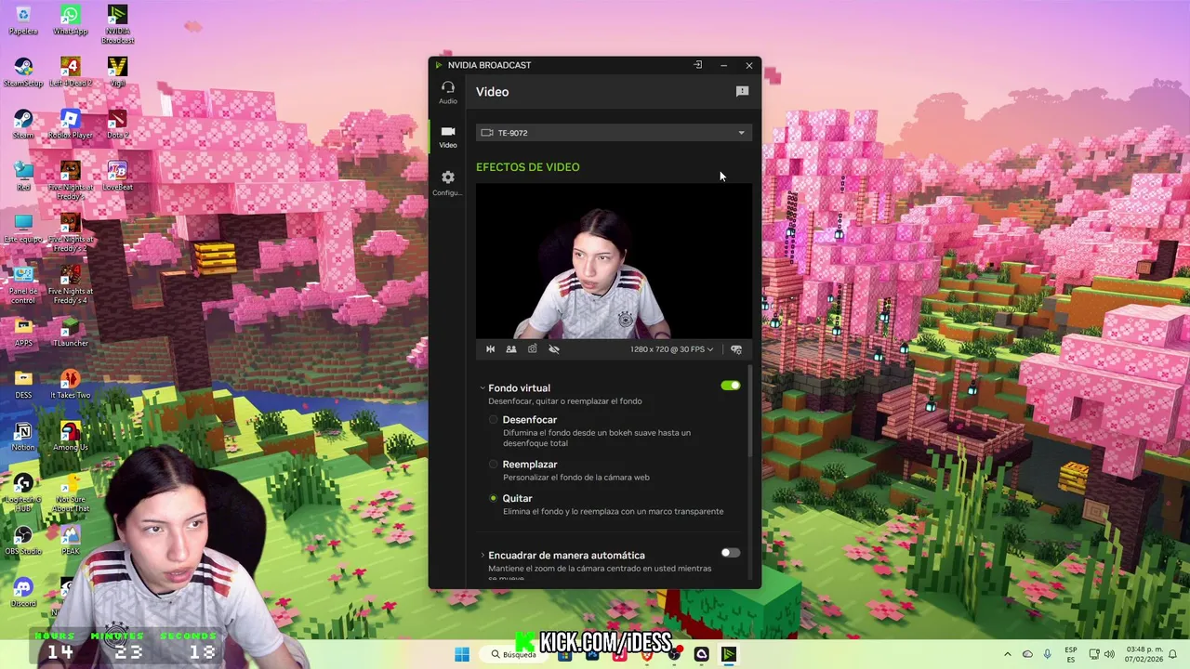Viewport: 1190px width, 669px height.
Task: Select the Logitech G HUB shortcut
Action: pyautogui.click(x=23, y=492)
